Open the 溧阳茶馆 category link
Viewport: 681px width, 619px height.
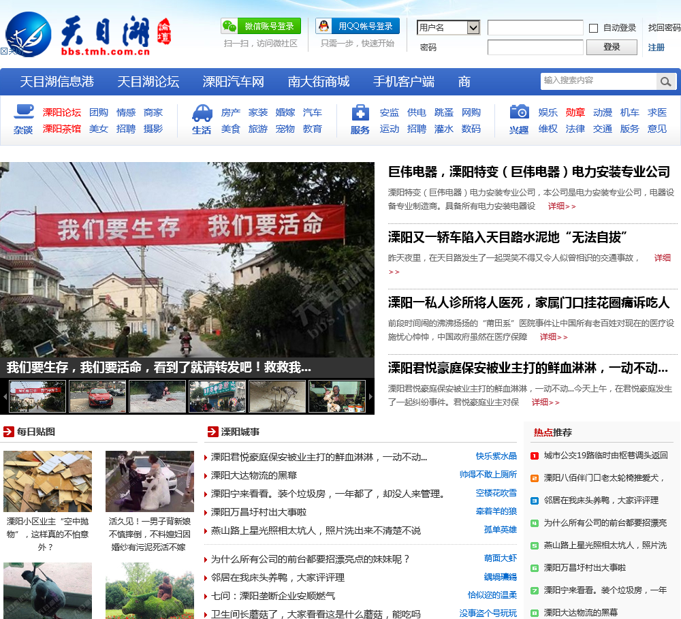pyautogui.click(x=62, y=129)
